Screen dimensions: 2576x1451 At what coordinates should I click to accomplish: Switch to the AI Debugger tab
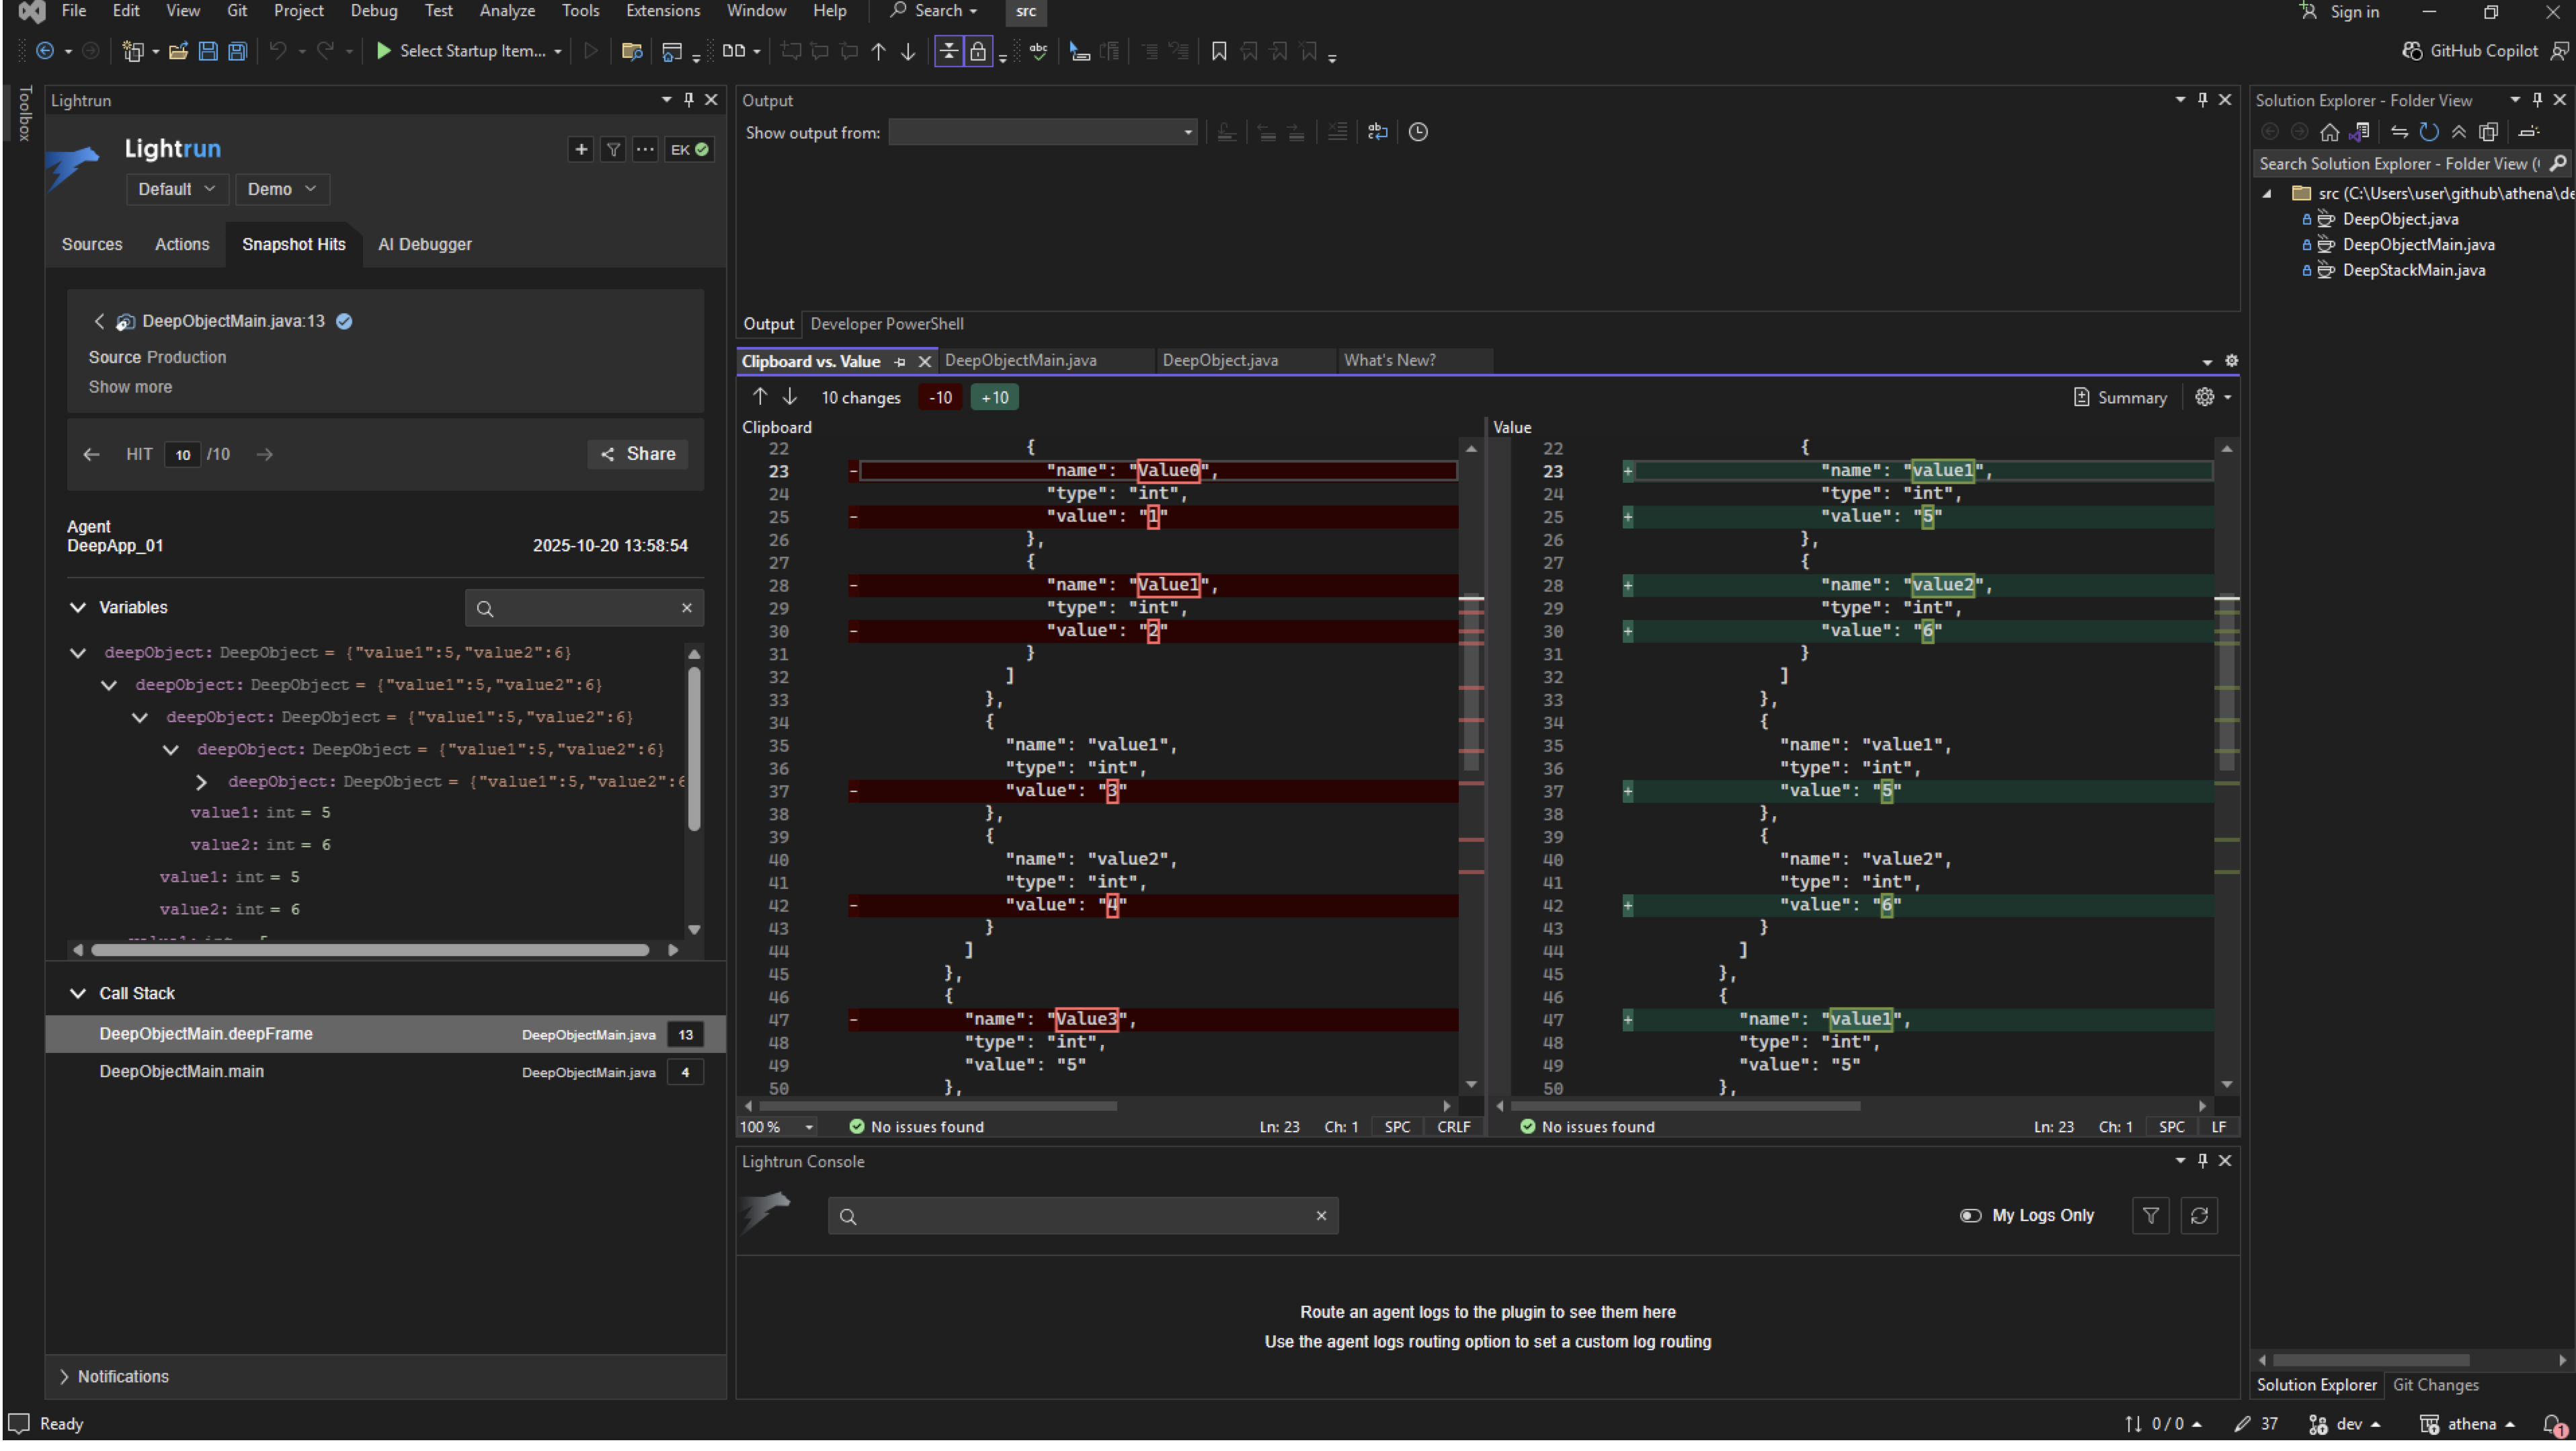pos(424,245)
